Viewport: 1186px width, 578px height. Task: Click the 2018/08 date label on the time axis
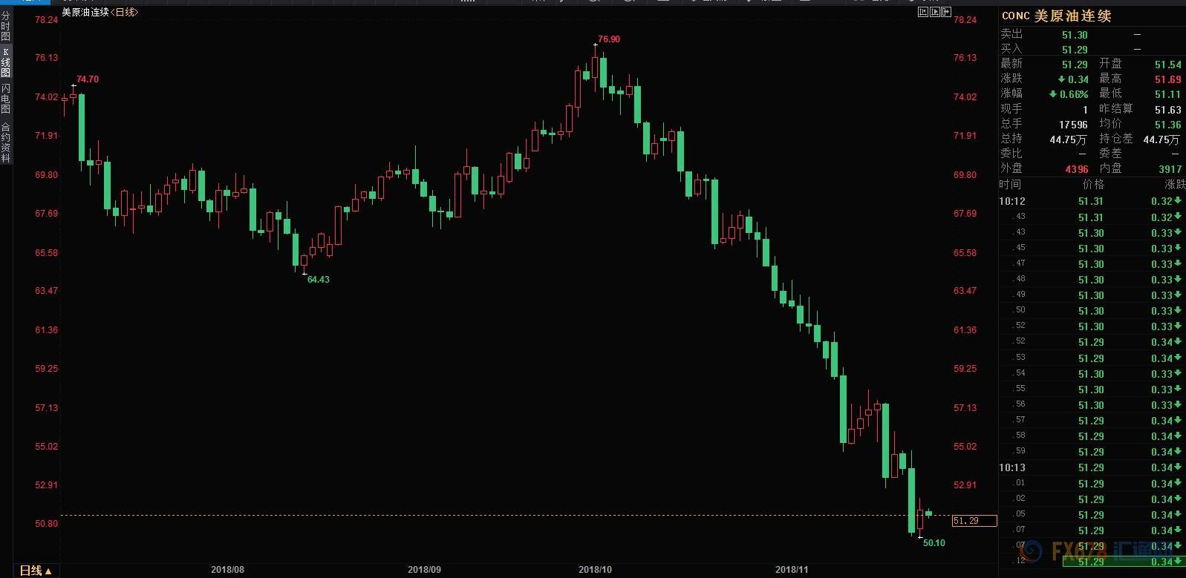point(227,570)
